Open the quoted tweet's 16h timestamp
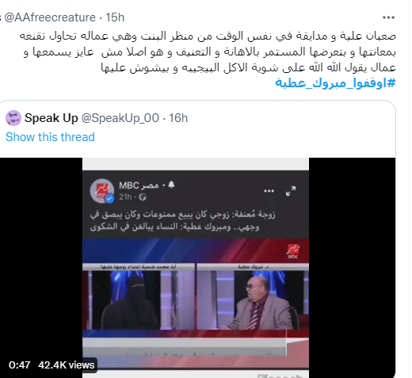The width and height of the screenshot is (412, 378). 178,118
